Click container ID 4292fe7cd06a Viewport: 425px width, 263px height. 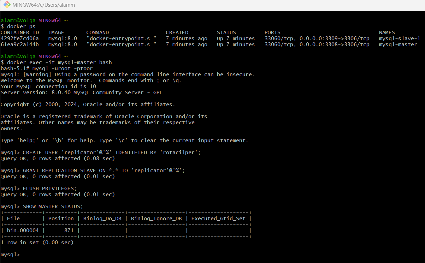coord(20,38)
